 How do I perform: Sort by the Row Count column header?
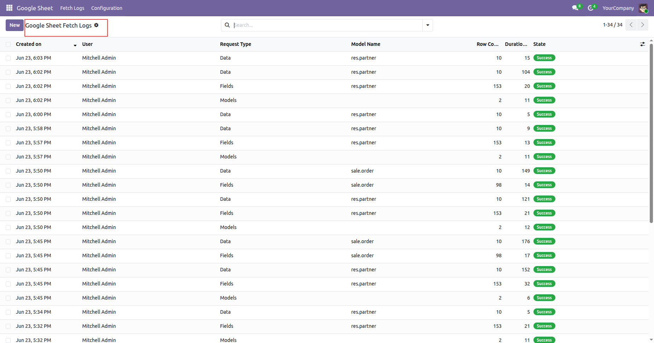pos(487,44)
